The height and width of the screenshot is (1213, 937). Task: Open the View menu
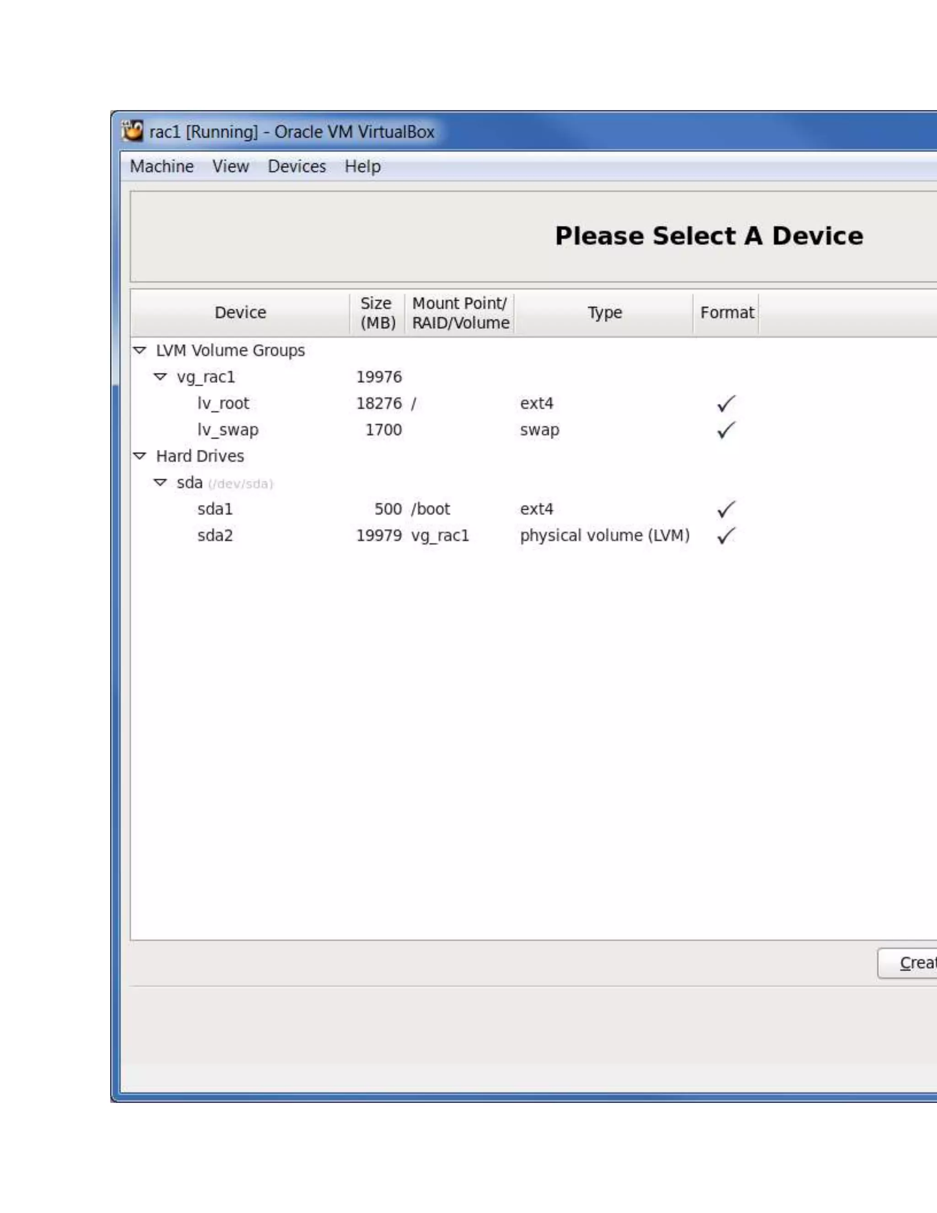[x=231, y=166]
